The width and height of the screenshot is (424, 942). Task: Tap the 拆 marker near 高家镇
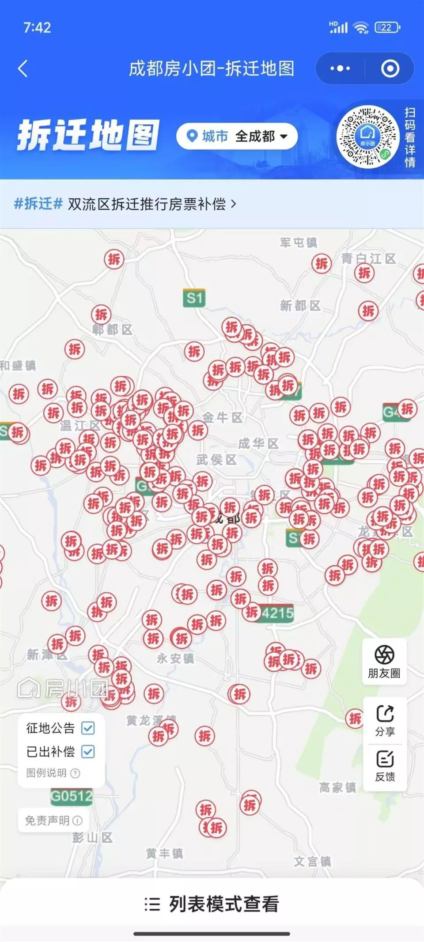[x=356, y=719]
